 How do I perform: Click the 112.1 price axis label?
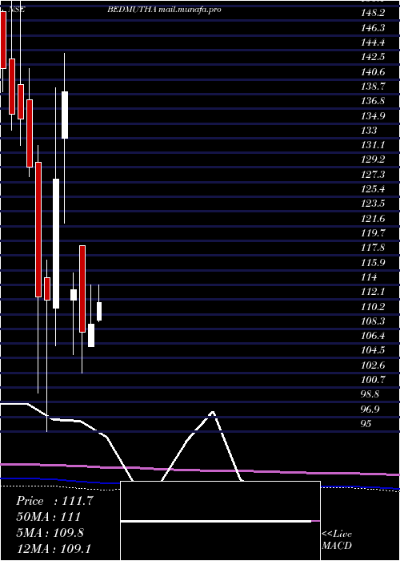[x=373, y=292]
